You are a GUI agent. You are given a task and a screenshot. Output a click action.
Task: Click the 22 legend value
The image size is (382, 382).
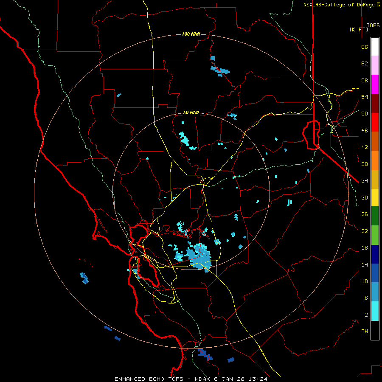pyautogui.click(x=365, y=231)
